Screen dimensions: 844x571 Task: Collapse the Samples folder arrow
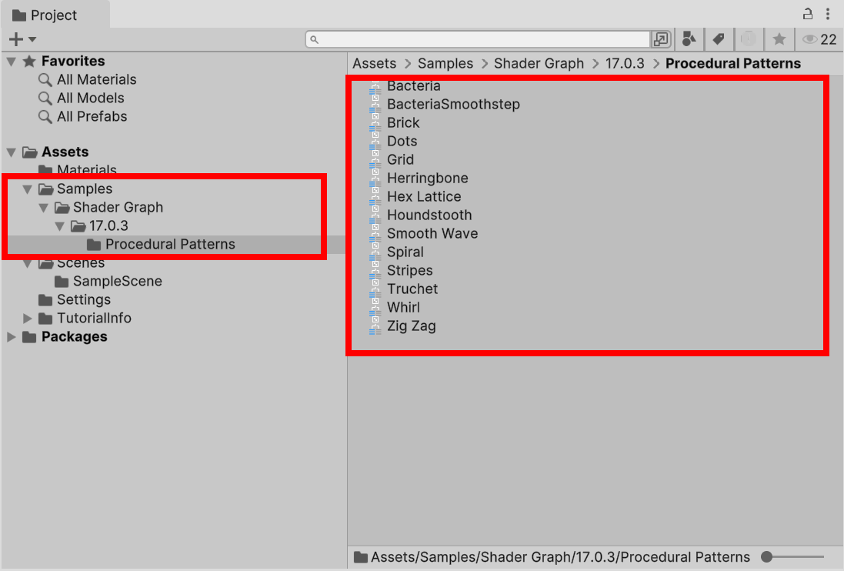(x=28, y=189)
